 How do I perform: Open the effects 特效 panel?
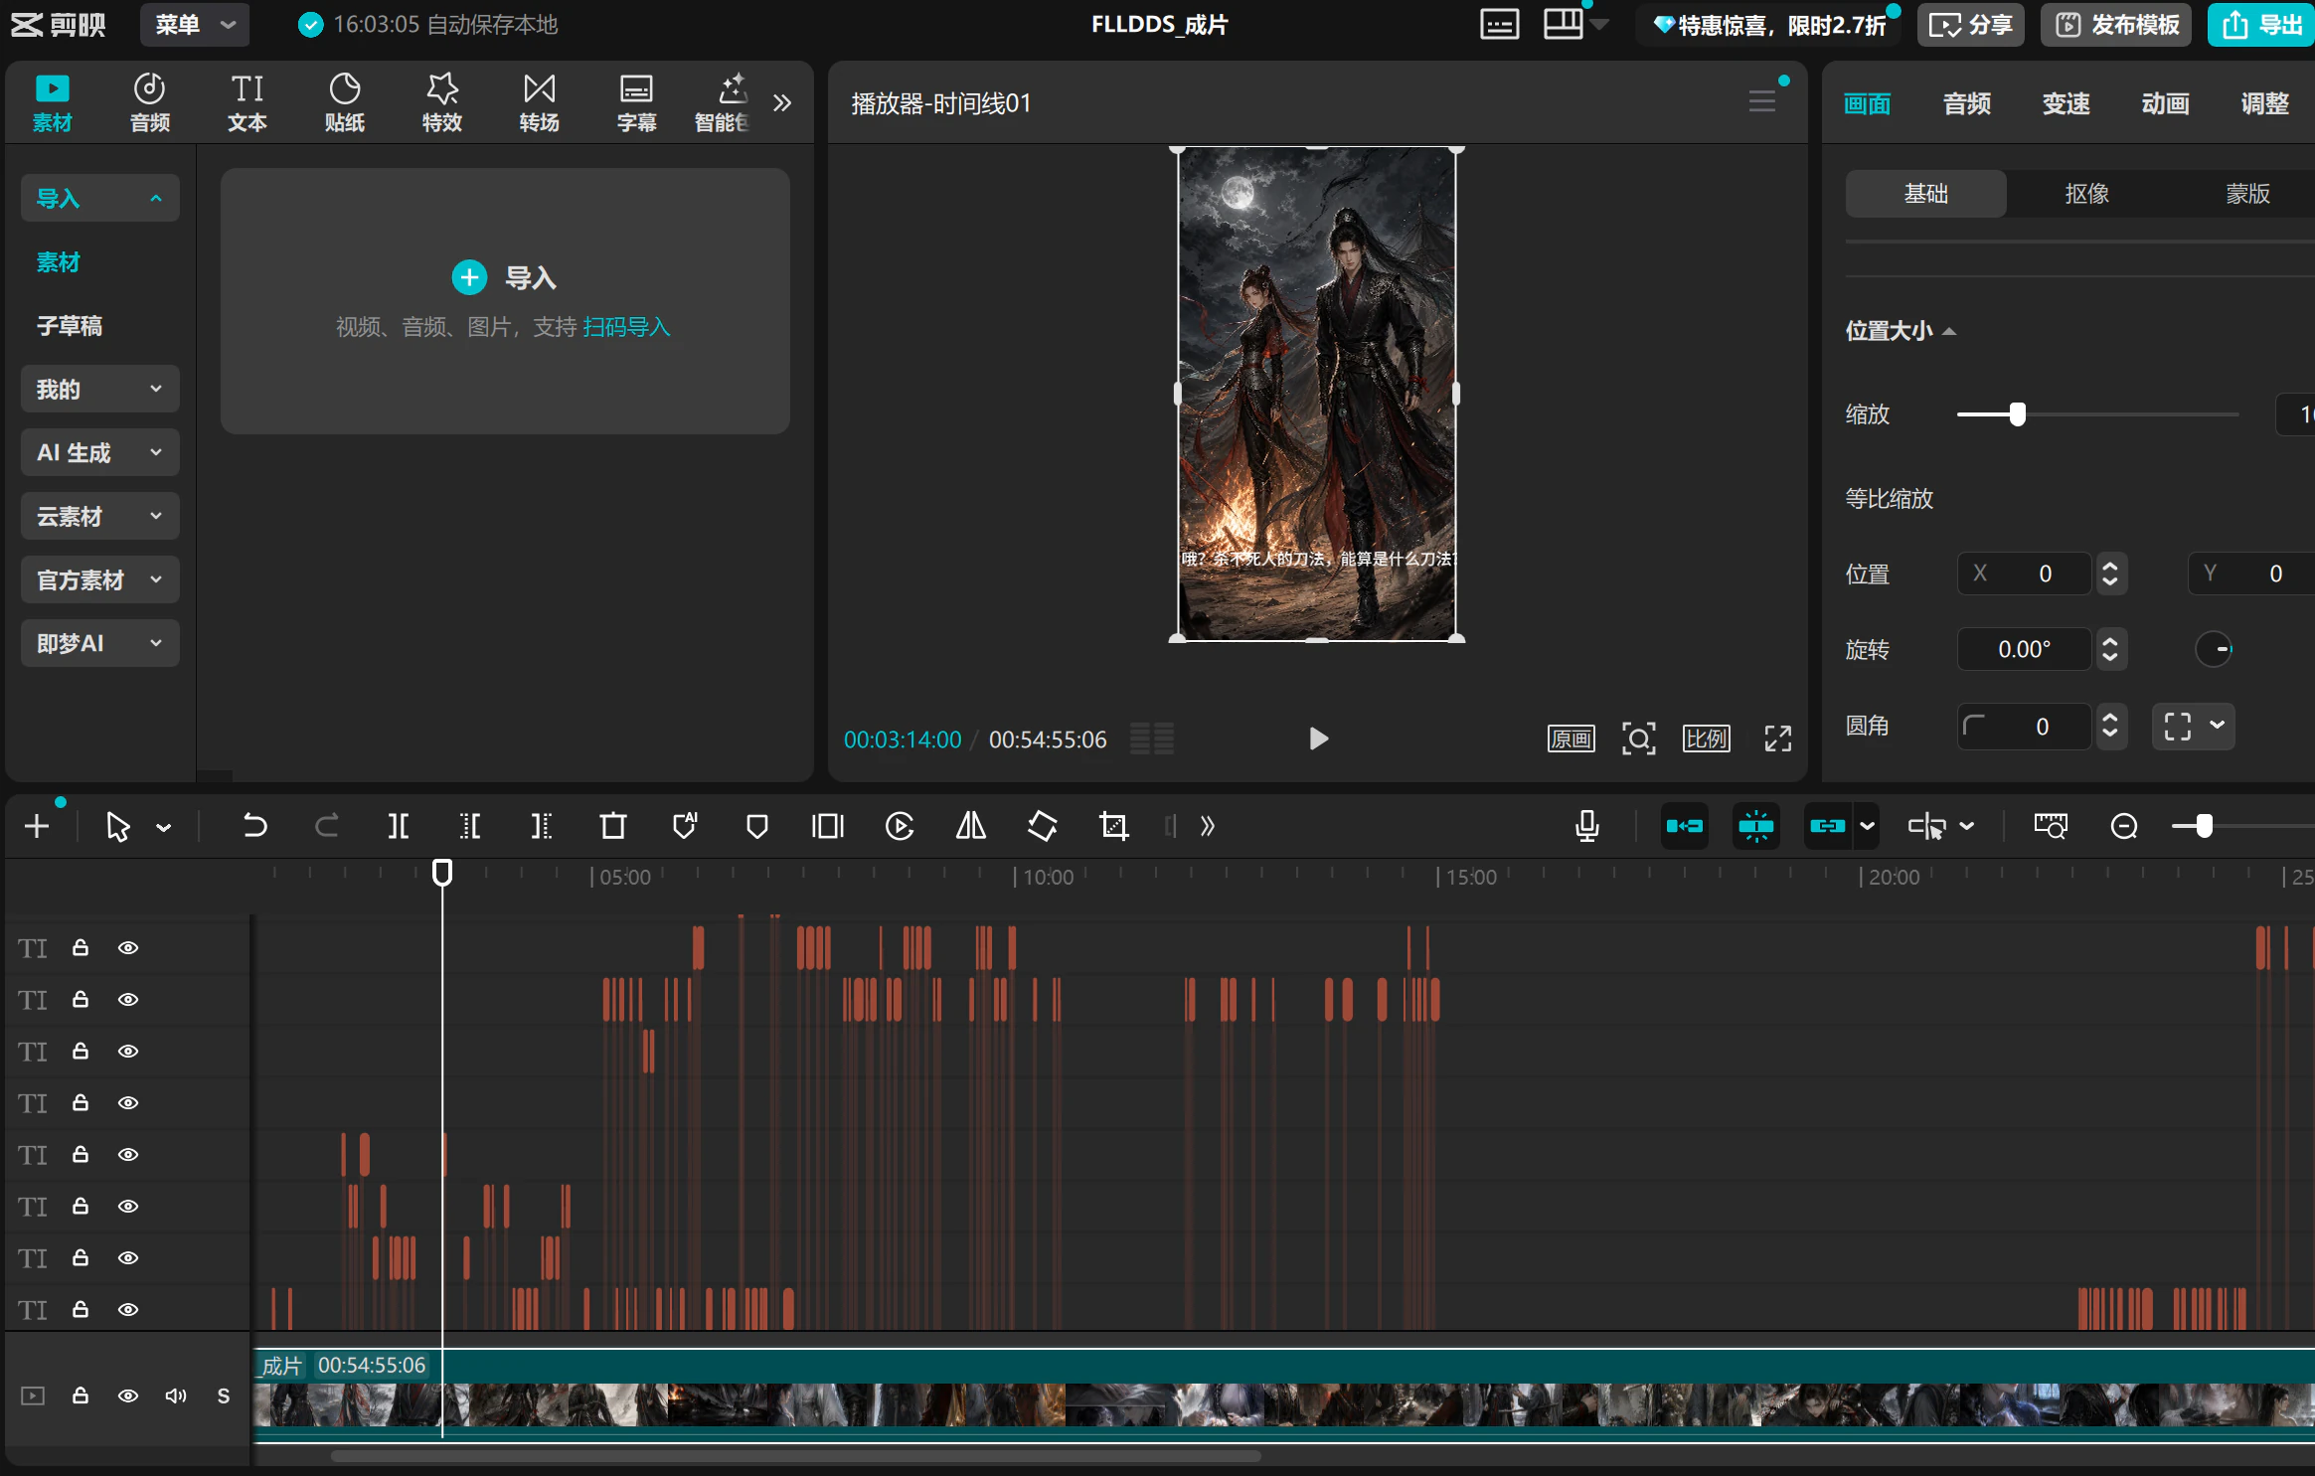click(442, 102)
